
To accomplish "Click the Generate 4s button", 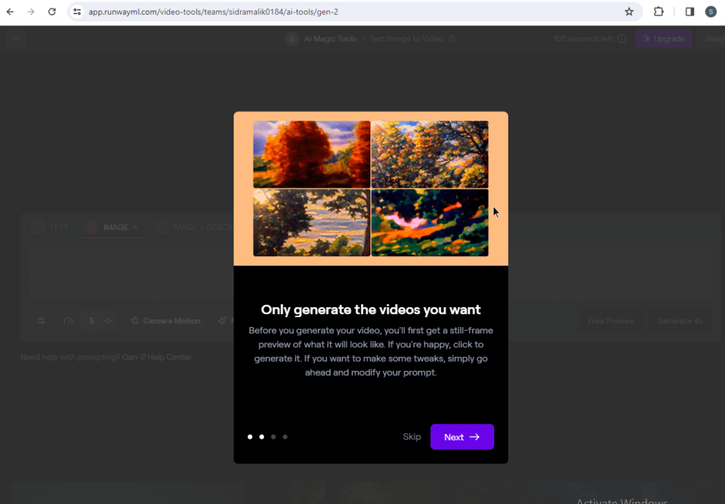I will [679, 321].
